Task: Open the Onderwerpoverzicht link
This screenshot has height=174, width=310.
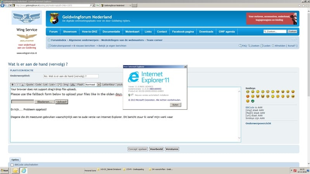Action: click(x=258, y=123)
